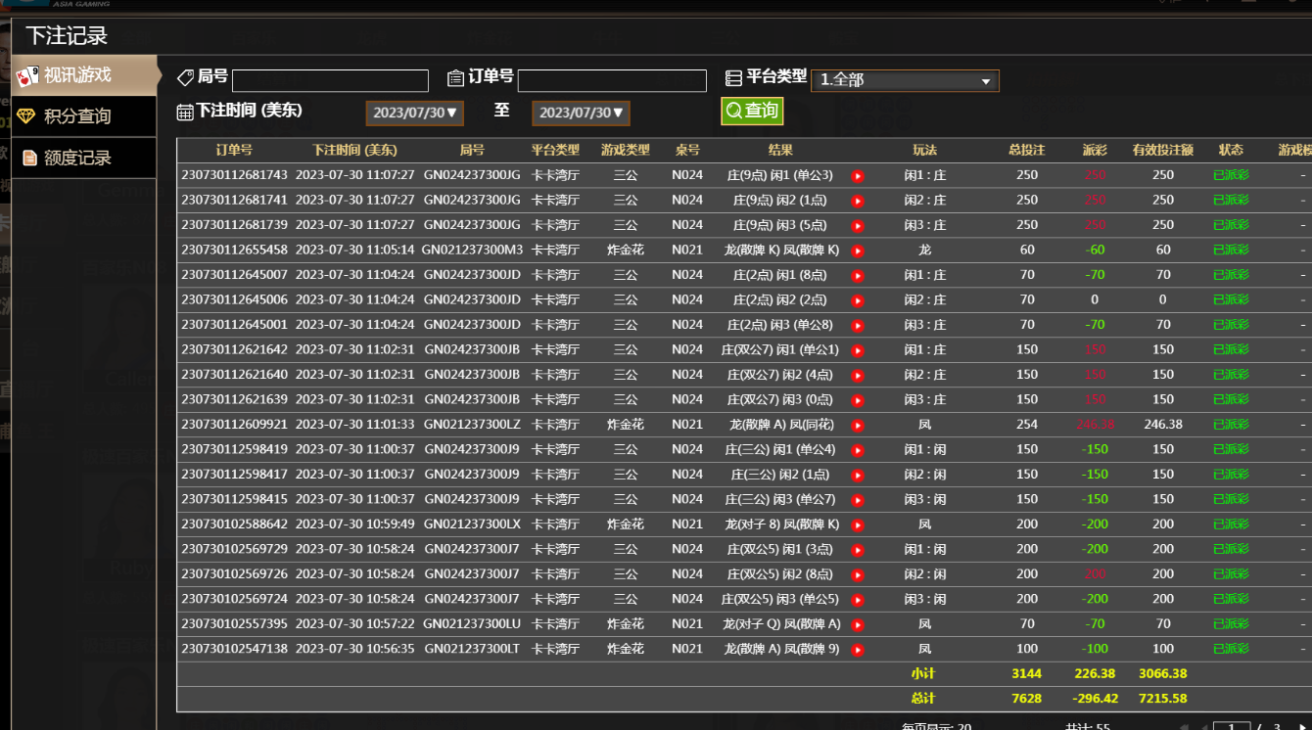Click the 有效投注额 column header
1312x730 pixels.
point(1163,151)
